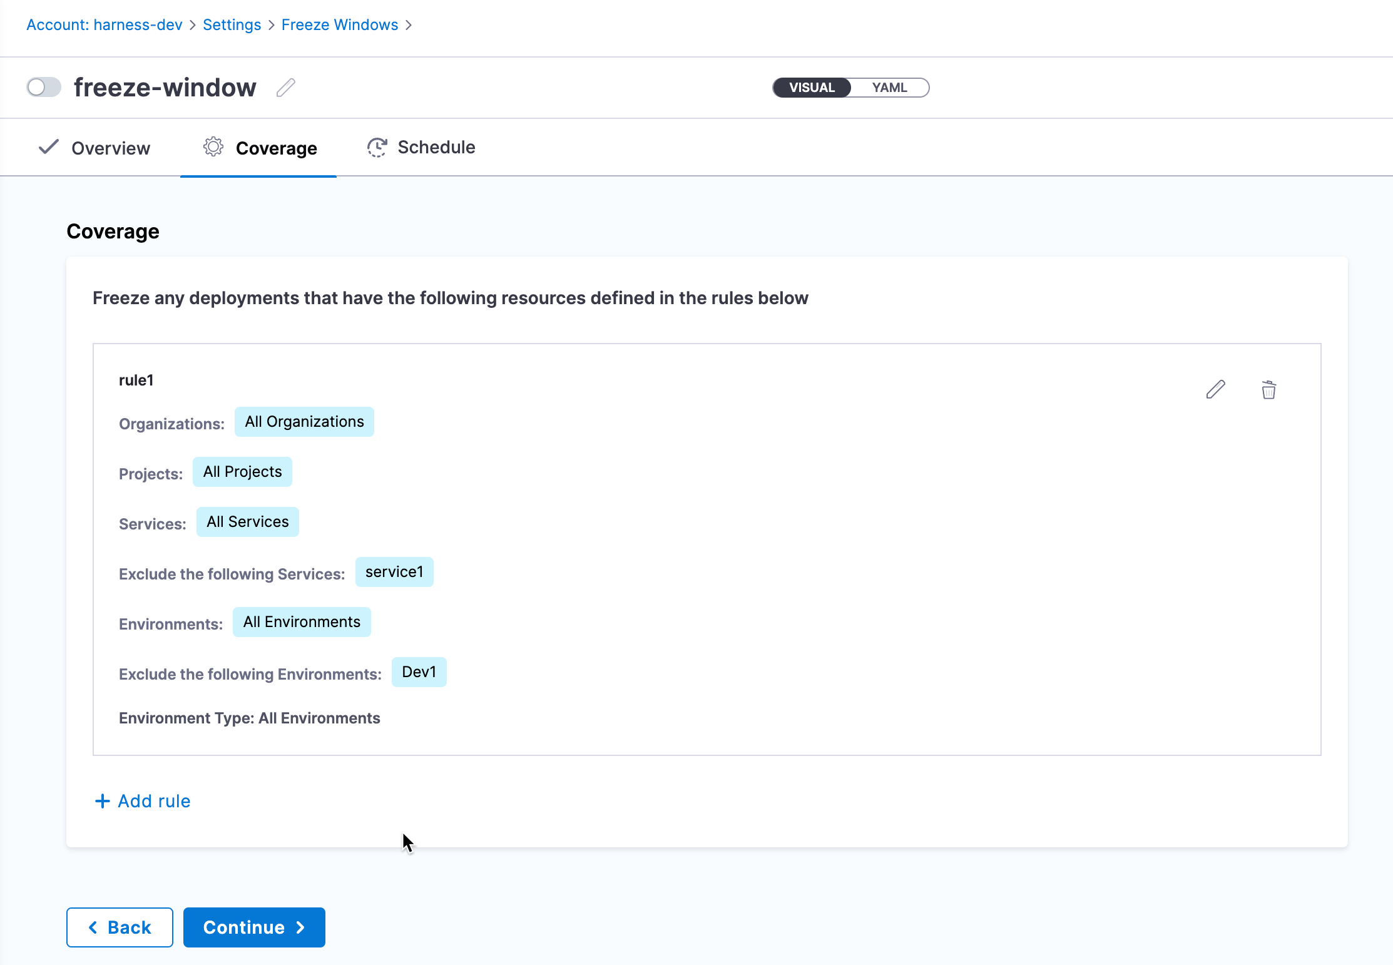Click pencil icon next to freeze-window title
The image size is (1393, 965).
285,88
